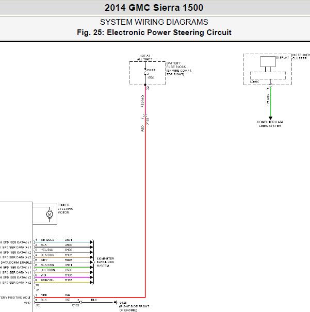Click the "BLK/ORG" wire color label
The width and height of the screenshot is (310, 312).
[x=47, y=255]
